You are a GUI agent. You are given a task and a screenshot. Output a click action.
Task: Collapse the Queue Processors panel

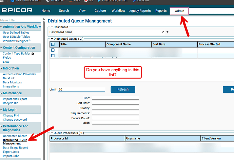click(52, 133)
